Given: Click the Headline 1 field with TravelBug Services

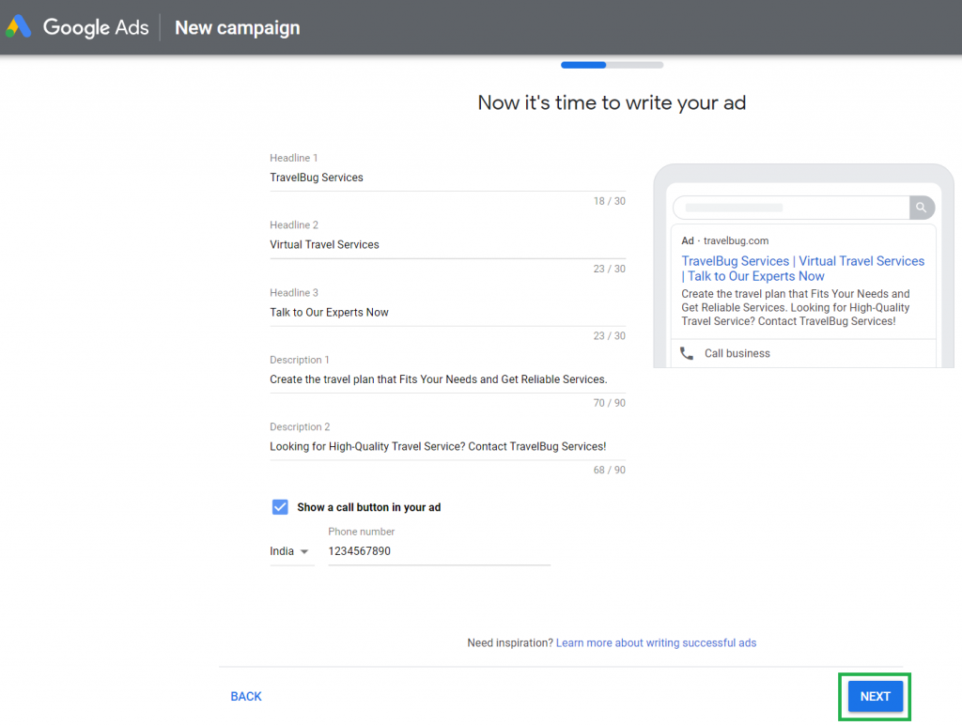Looking at the screenshot, I should click(x=447, y=178).
